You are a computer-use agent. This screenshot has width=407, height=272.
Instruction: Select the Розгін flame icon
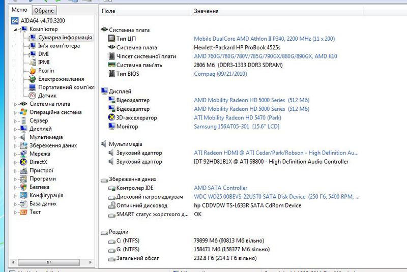coord(32,71)
